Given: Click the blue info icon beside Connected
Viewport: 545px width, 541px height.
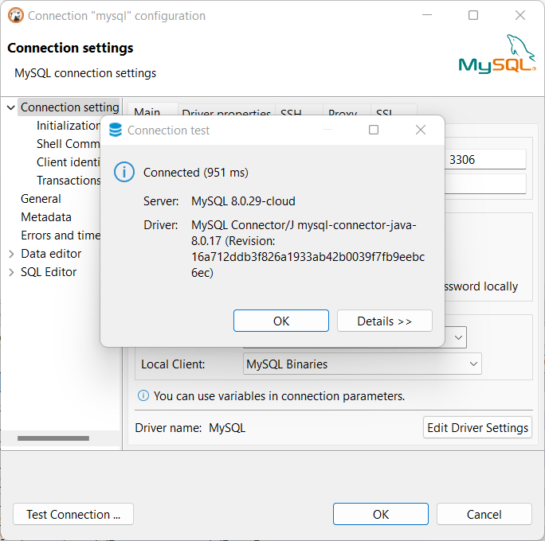Looking at the screenshot, I should point(124,172).
